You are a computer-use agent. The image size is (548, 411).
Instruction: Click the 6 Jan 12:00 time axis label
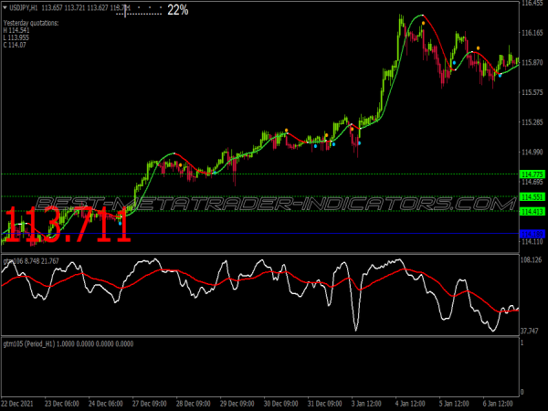click(502, 403)
